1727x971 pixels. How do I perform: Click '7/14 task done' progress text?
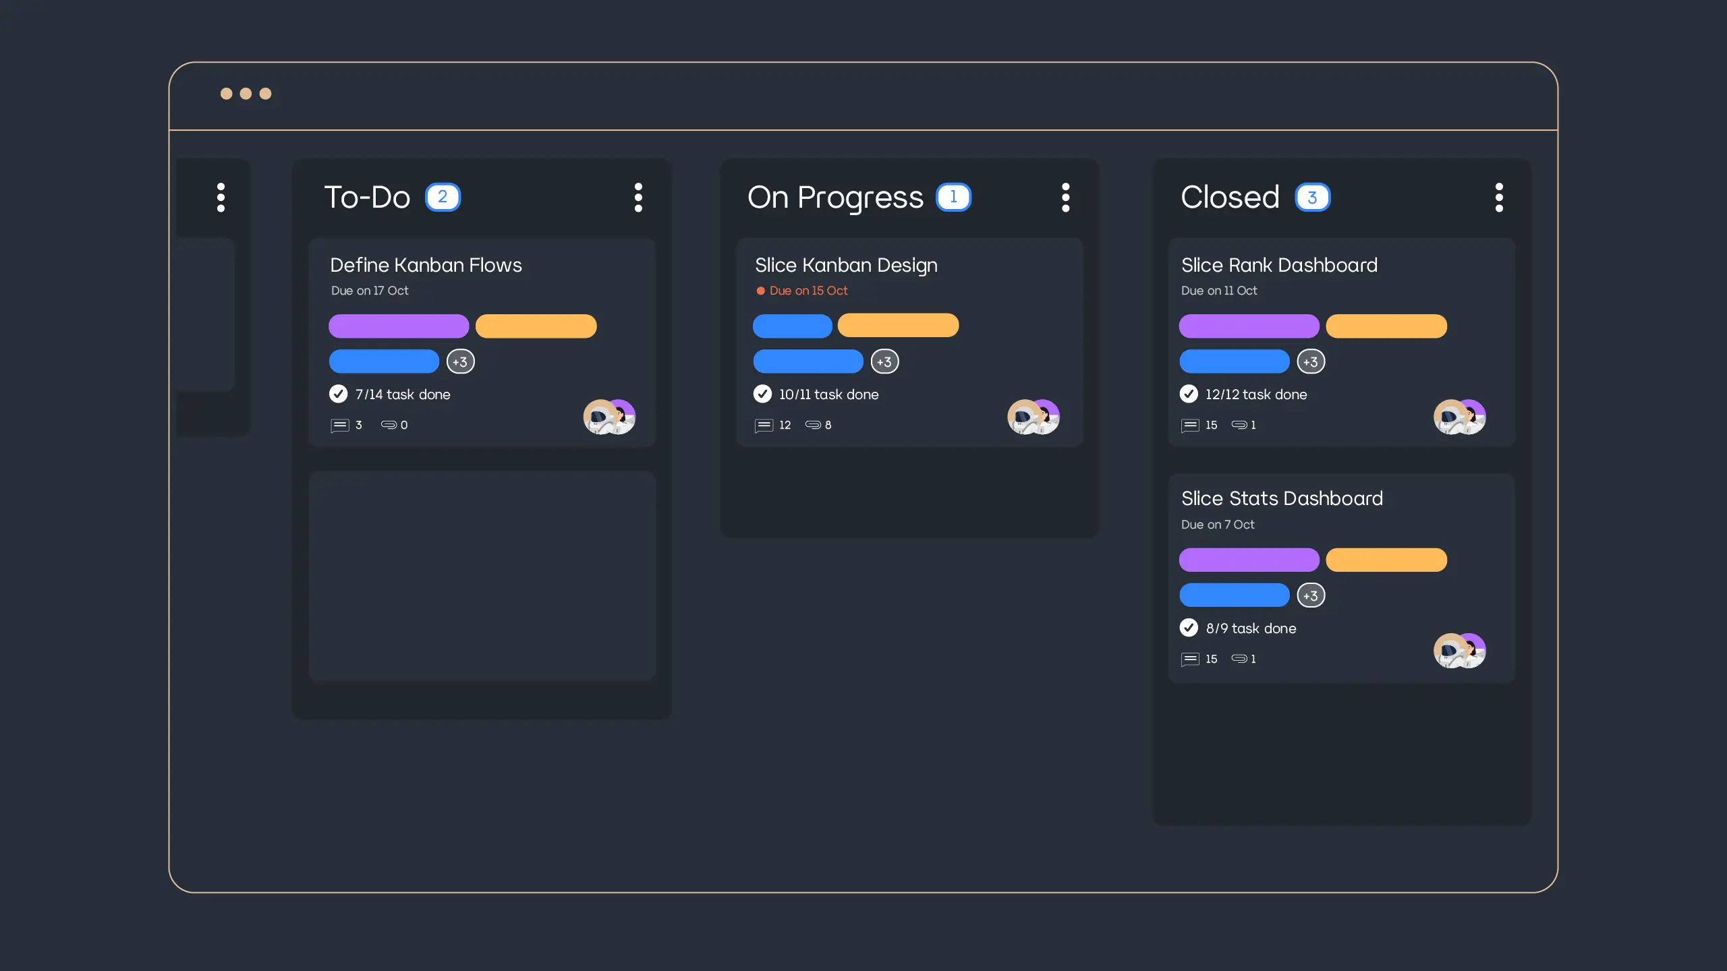(403, 394)
